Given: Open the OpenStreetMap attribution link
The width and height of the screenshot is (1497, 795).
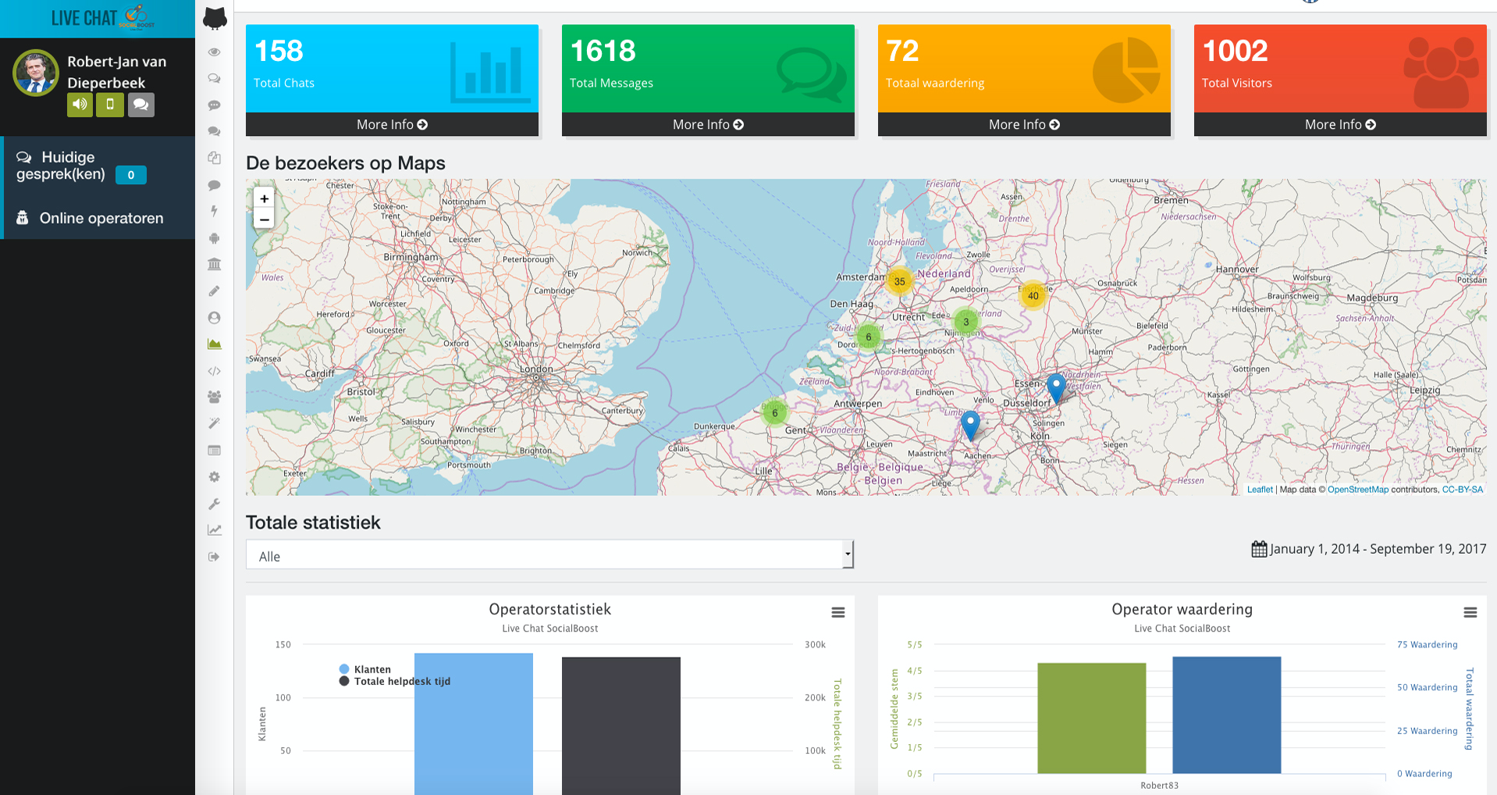Looking at the screenshot, I should pyautogui.click(x=1358, y=490).
